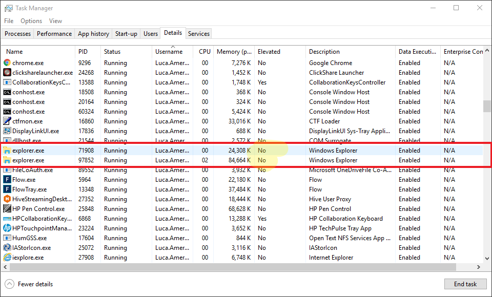Click the Hive User Proxy description
This screenshot has width=492, height=297.
[330, 199]
